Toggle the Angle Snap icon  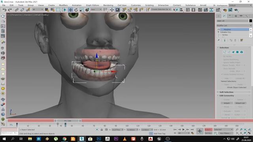click(x=130, y=10)
